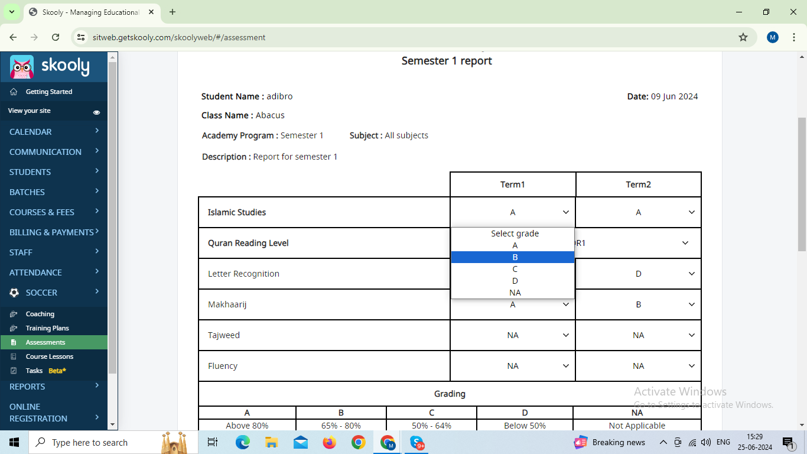
Task: Open Makhaarij Term2 grade dropdown
Action: pyautogui.click(x=639, y=304)
